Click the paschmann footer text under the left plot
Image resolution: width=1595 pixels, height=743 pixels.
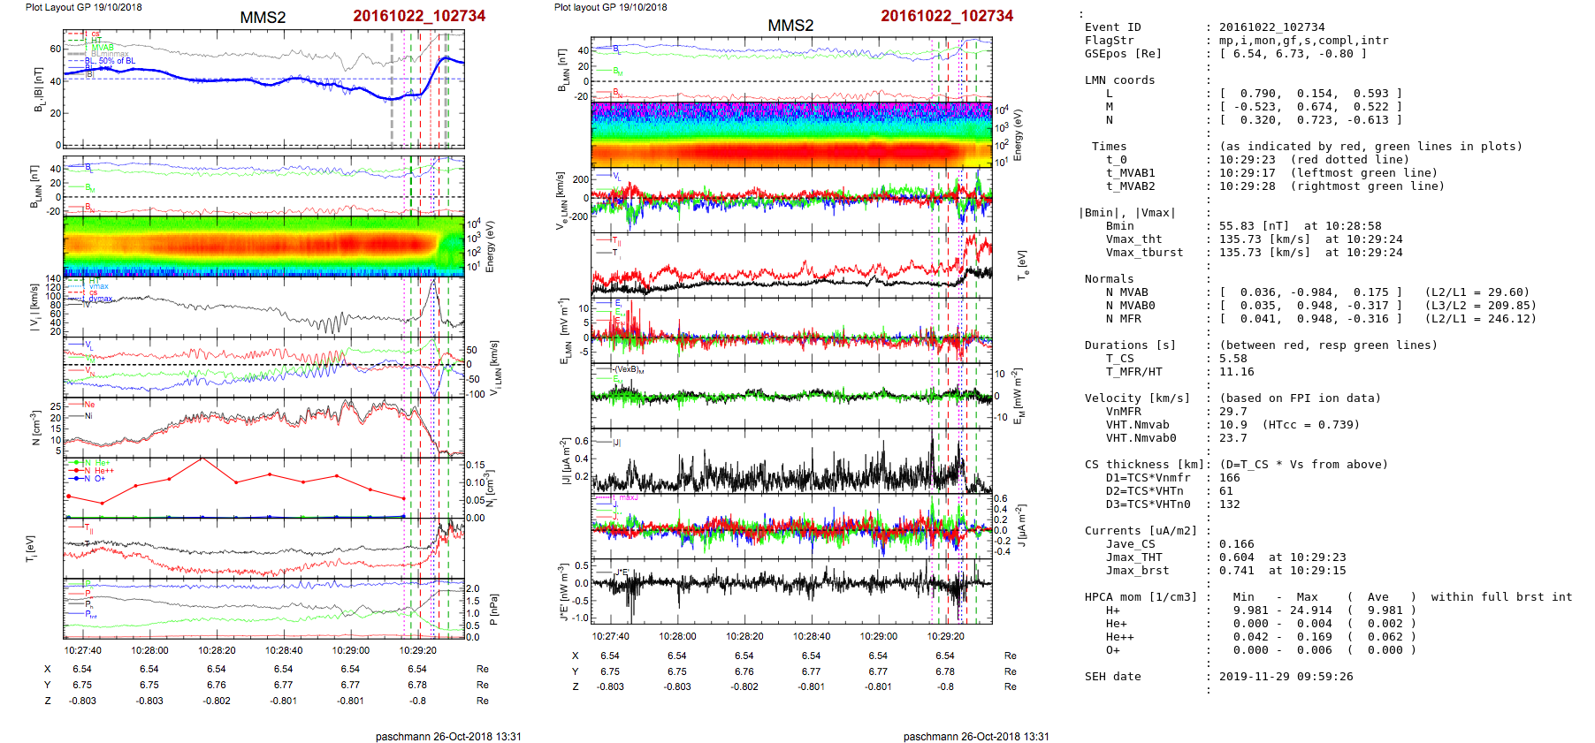447,736
